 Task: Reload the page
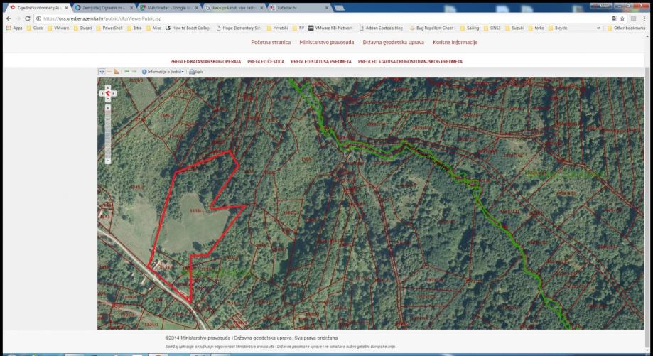(28, 18)
